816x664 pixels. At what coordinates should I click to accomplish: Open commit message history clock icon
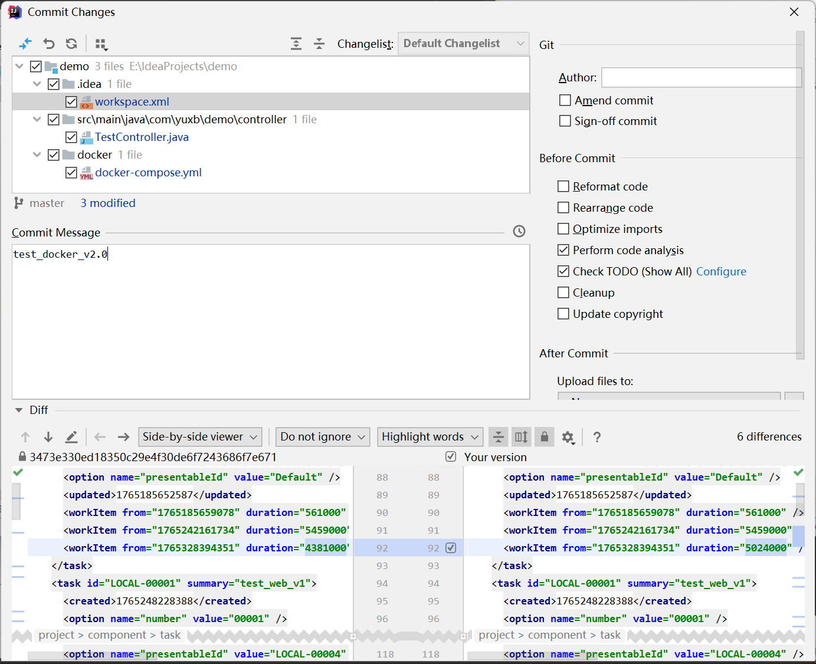pos(519,231)
